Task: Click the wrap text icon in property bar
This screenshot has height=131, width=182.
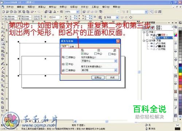Action: (x=100, y=17)
